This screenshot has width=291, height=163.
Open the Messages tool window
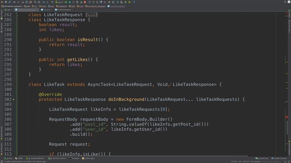coord(88,158)
